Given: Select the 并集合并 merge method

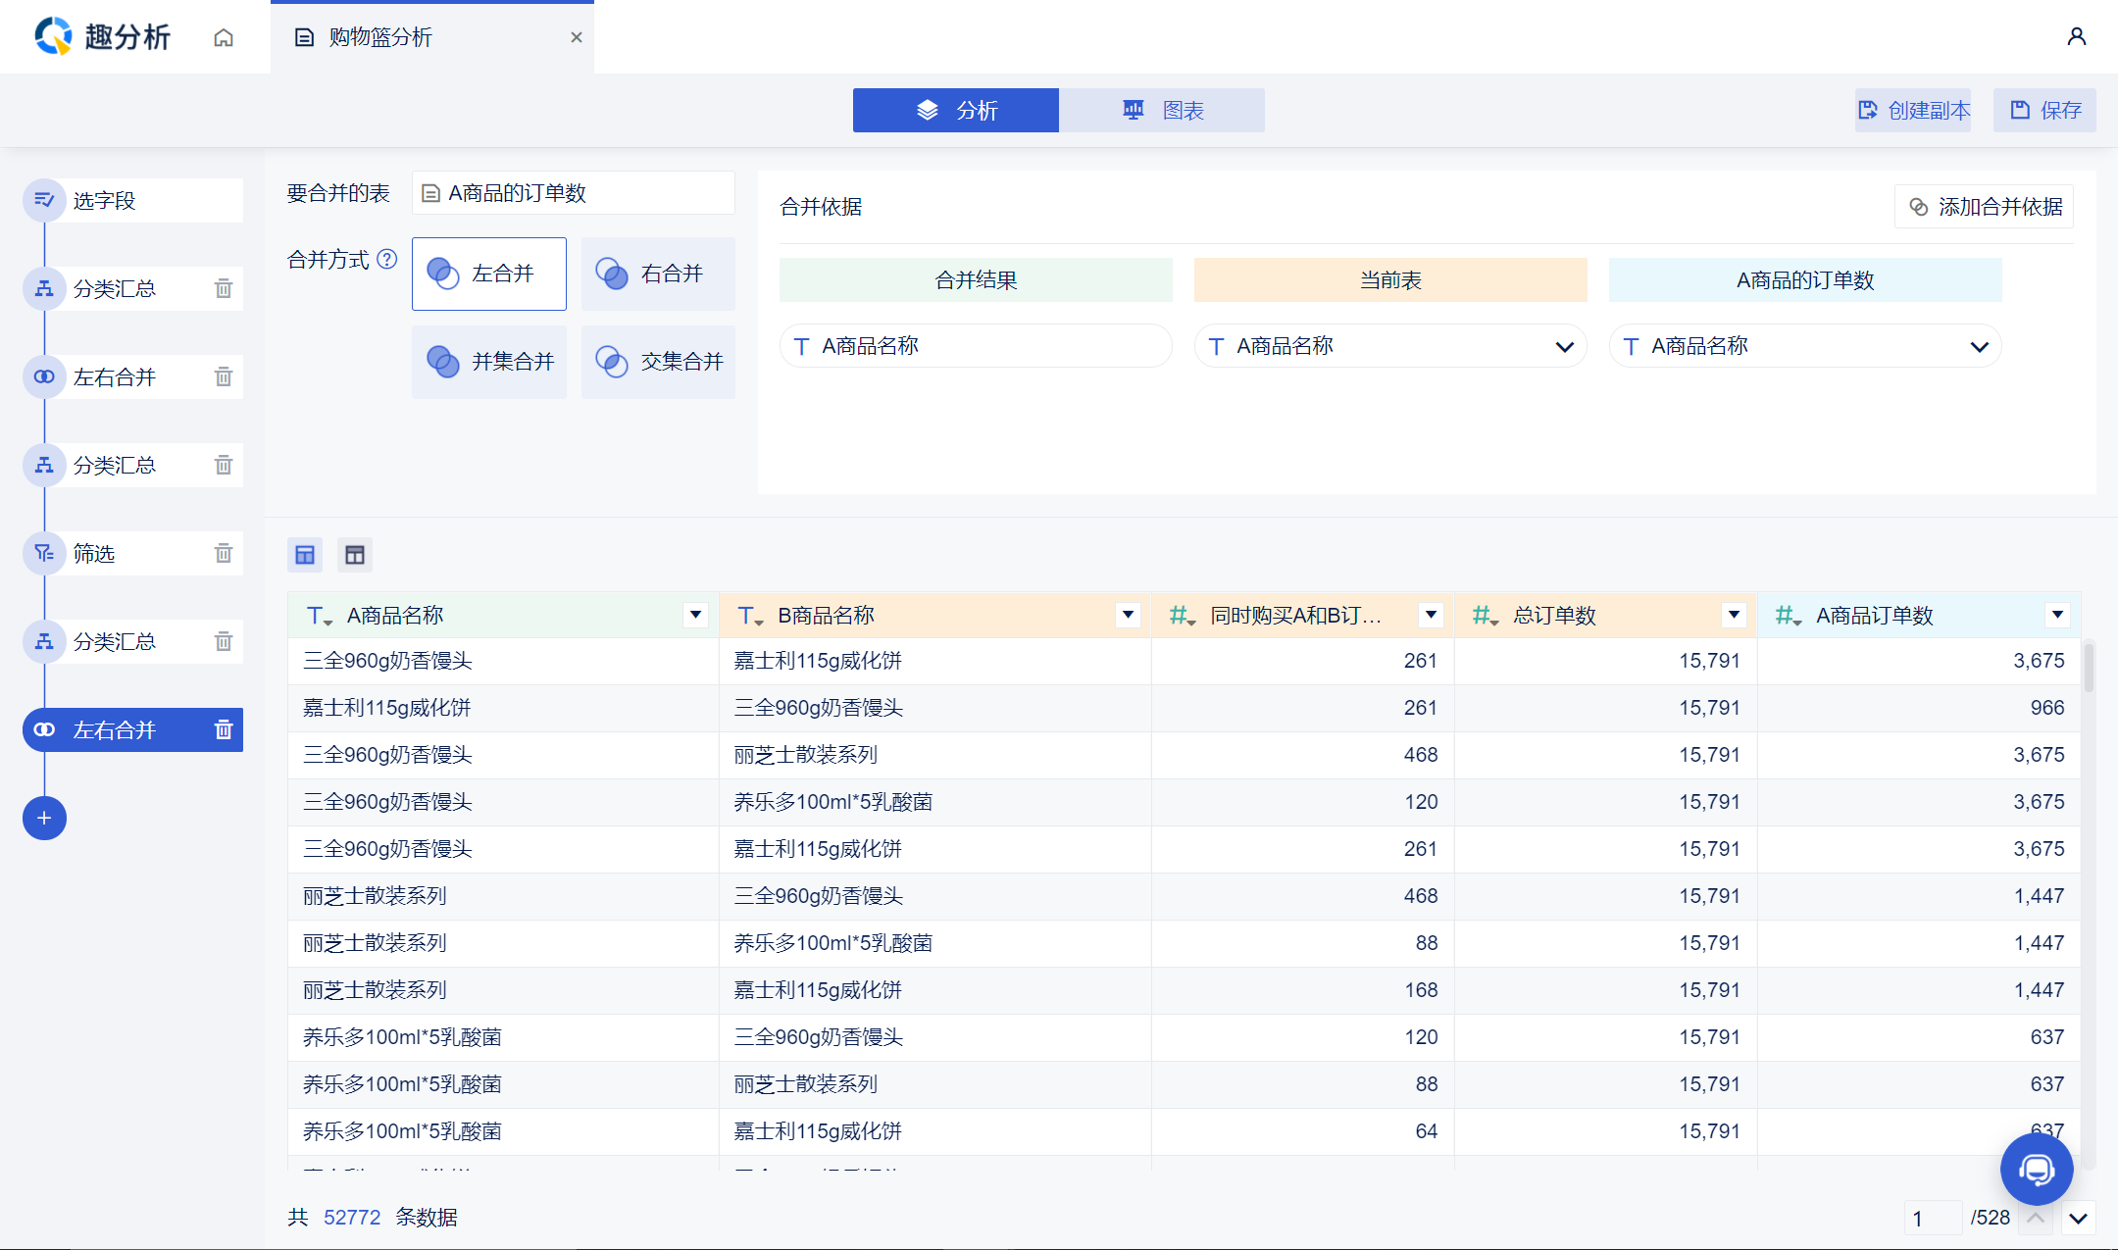Looking at the screenshot, I should pos(489,362).
